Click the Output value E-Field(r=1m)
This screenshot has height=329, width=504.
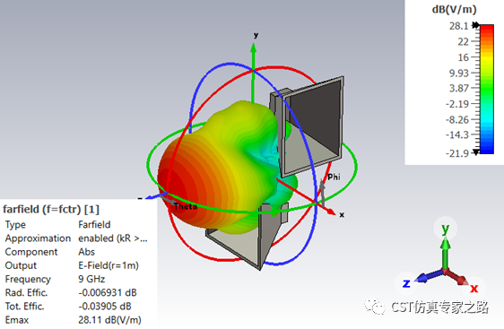click(109, 265)
